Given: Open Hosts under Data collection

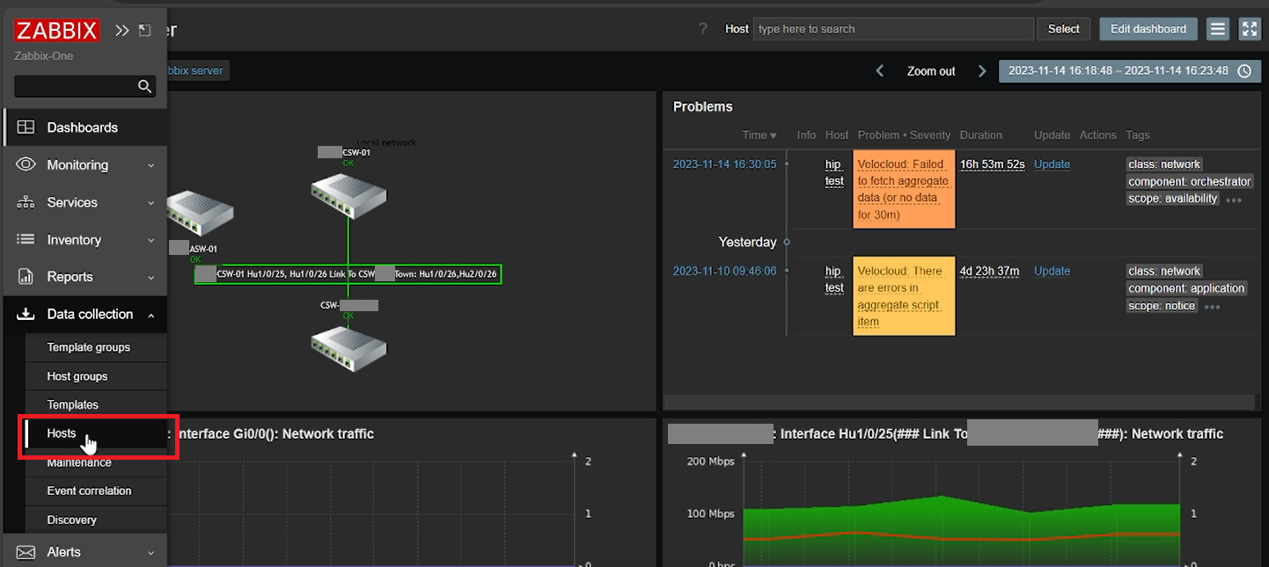Looking at the screenshot, I should [62, 433].
